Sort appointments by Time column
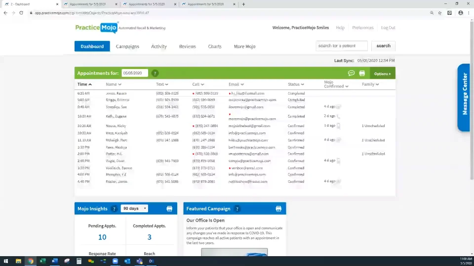The height and width of the screenshot is (266, 474). [x=84, y=84]
